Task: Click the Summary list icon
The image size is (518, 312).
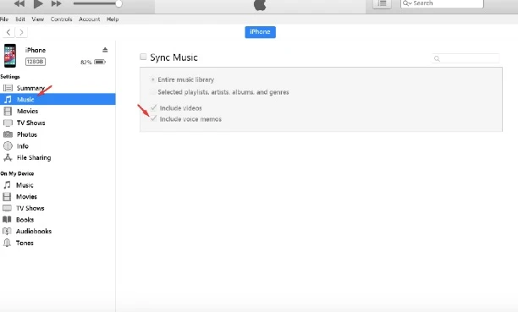Action: 8,88
